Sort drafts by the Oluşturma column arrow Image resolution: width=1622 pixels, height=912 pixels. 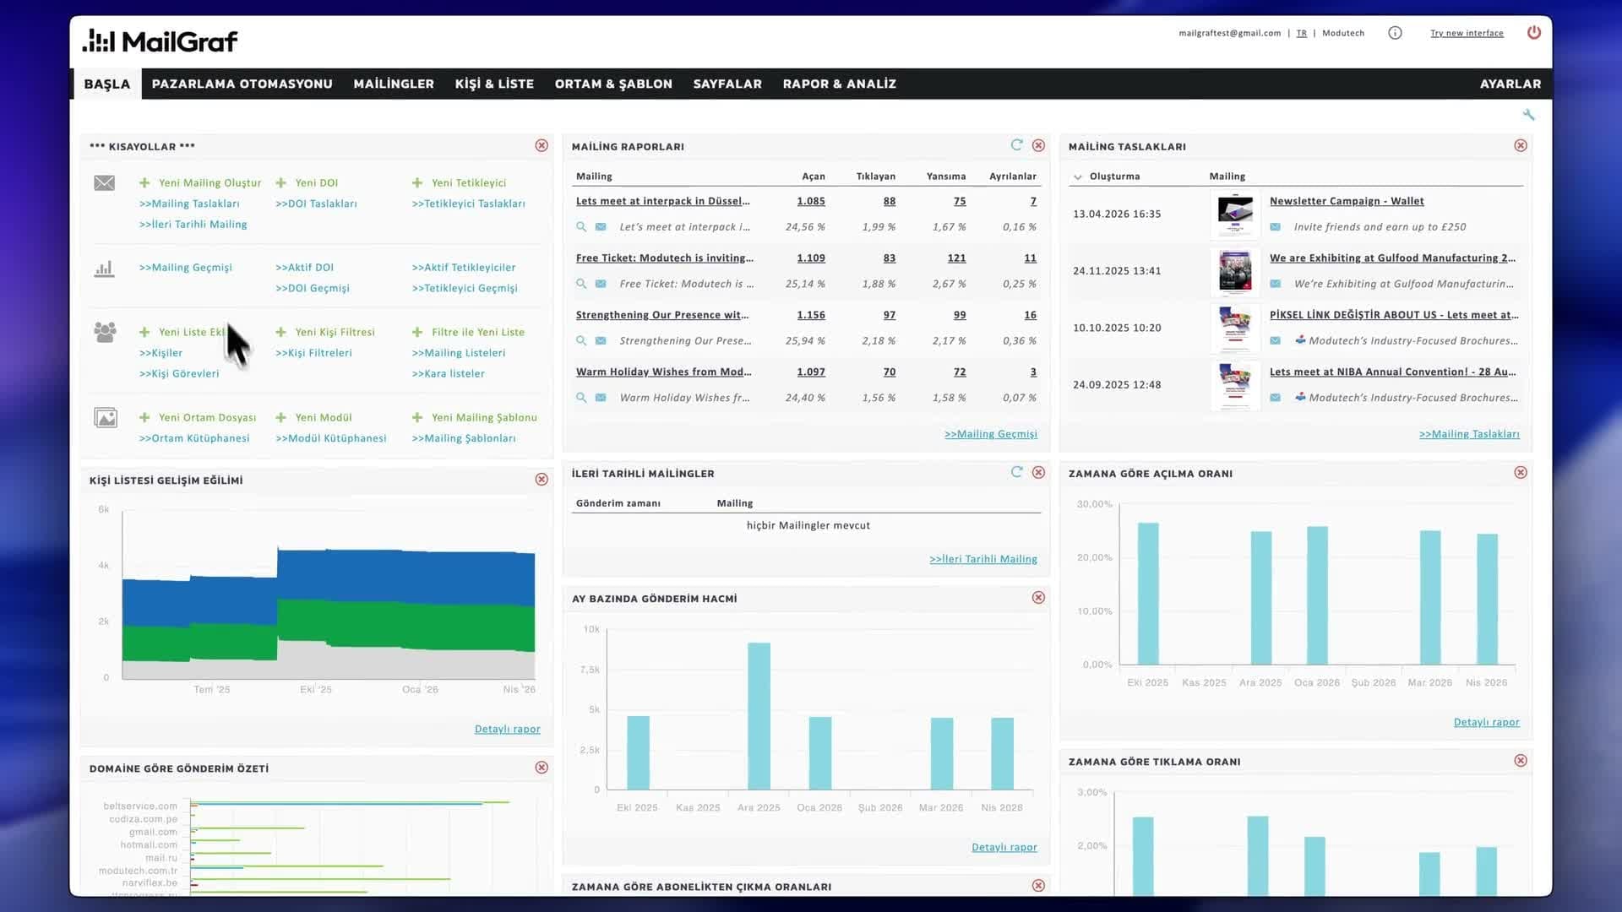1078,177
